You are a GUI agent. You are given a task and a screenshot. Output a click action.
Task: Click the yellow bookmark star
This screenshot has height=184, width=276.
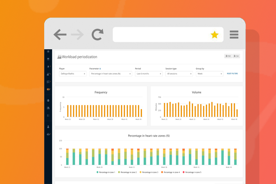coord(215,35)
